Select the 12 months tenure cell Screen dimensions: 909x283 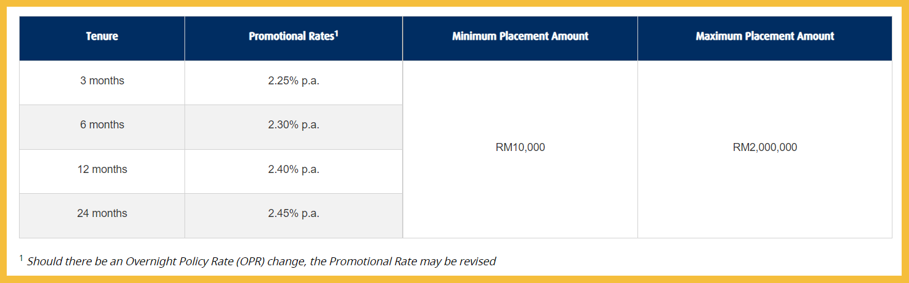click(102, 169)
